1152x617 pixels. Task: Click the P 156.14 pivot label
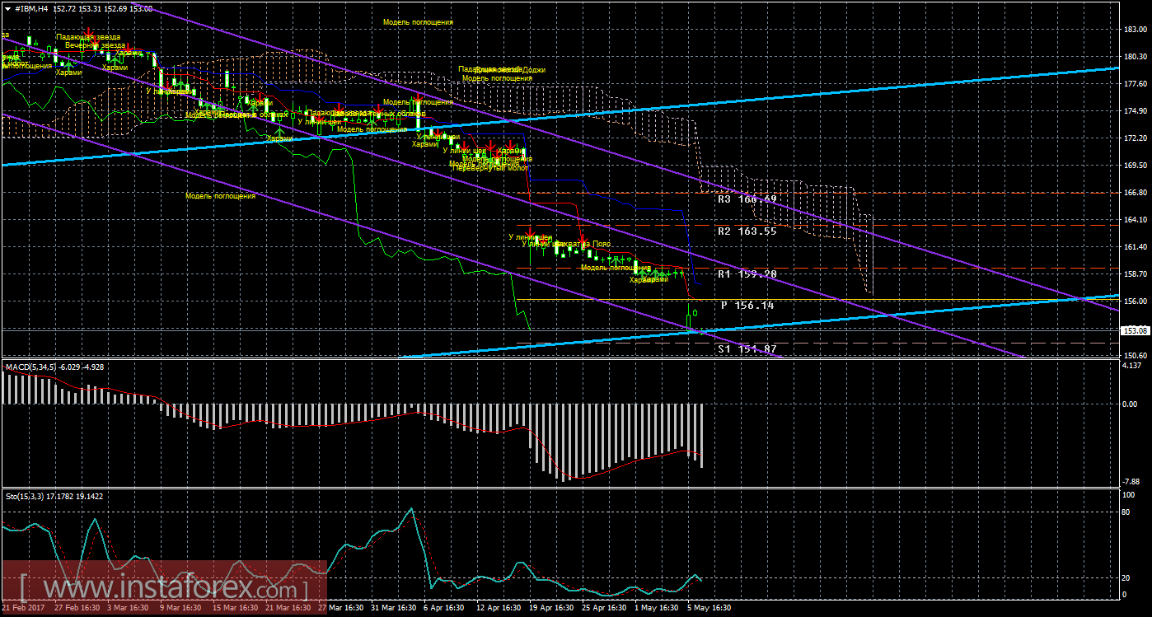tap(747, 305)
